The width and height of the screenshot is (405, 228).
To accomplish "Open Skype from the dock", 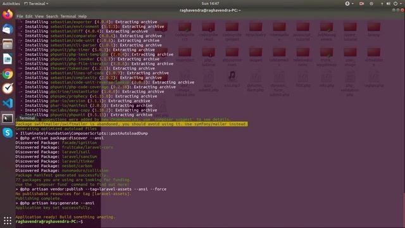I will click(x=8, y=133).
